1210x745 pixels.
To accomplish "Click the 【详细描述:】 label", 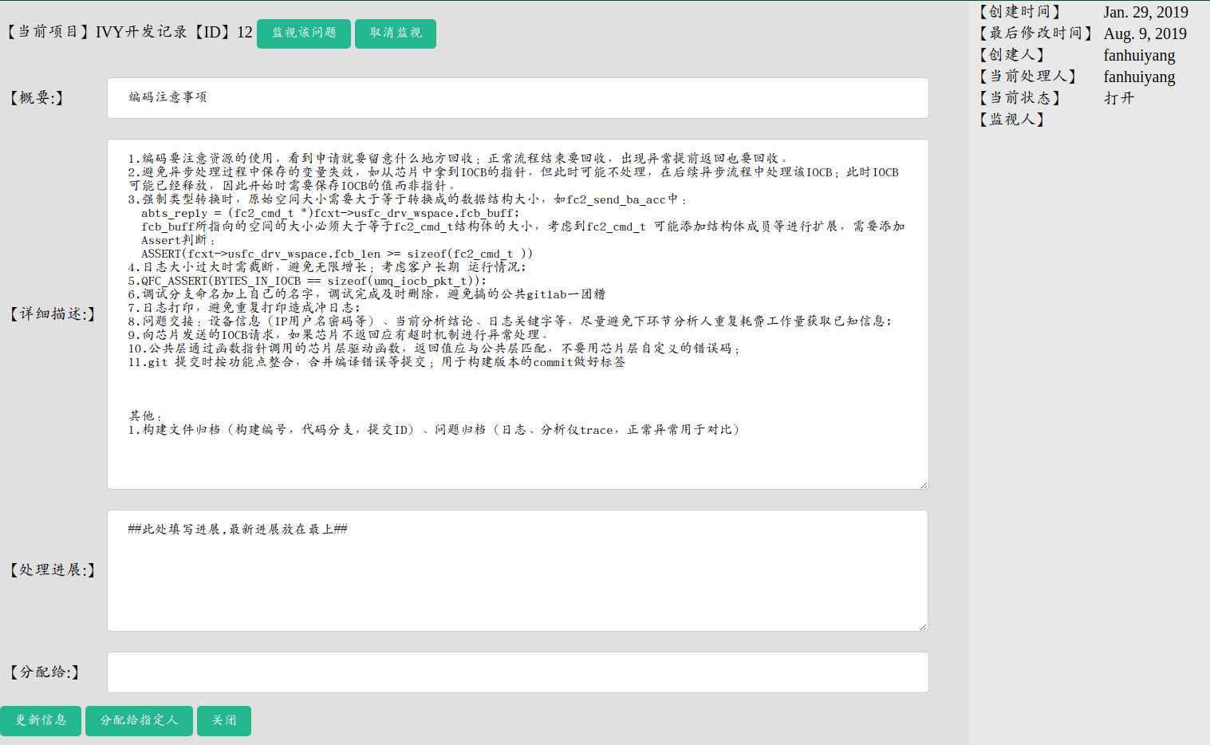I will 53,314.
